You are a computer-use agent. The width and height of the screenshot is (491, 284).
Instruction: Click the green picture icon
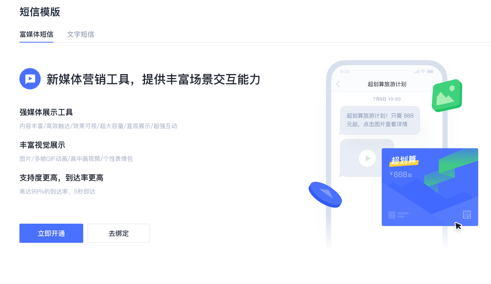pos(447,96)
